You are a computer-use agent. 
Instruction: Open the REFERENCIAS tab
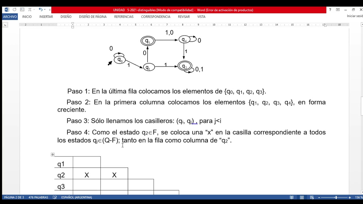[124, 17]
